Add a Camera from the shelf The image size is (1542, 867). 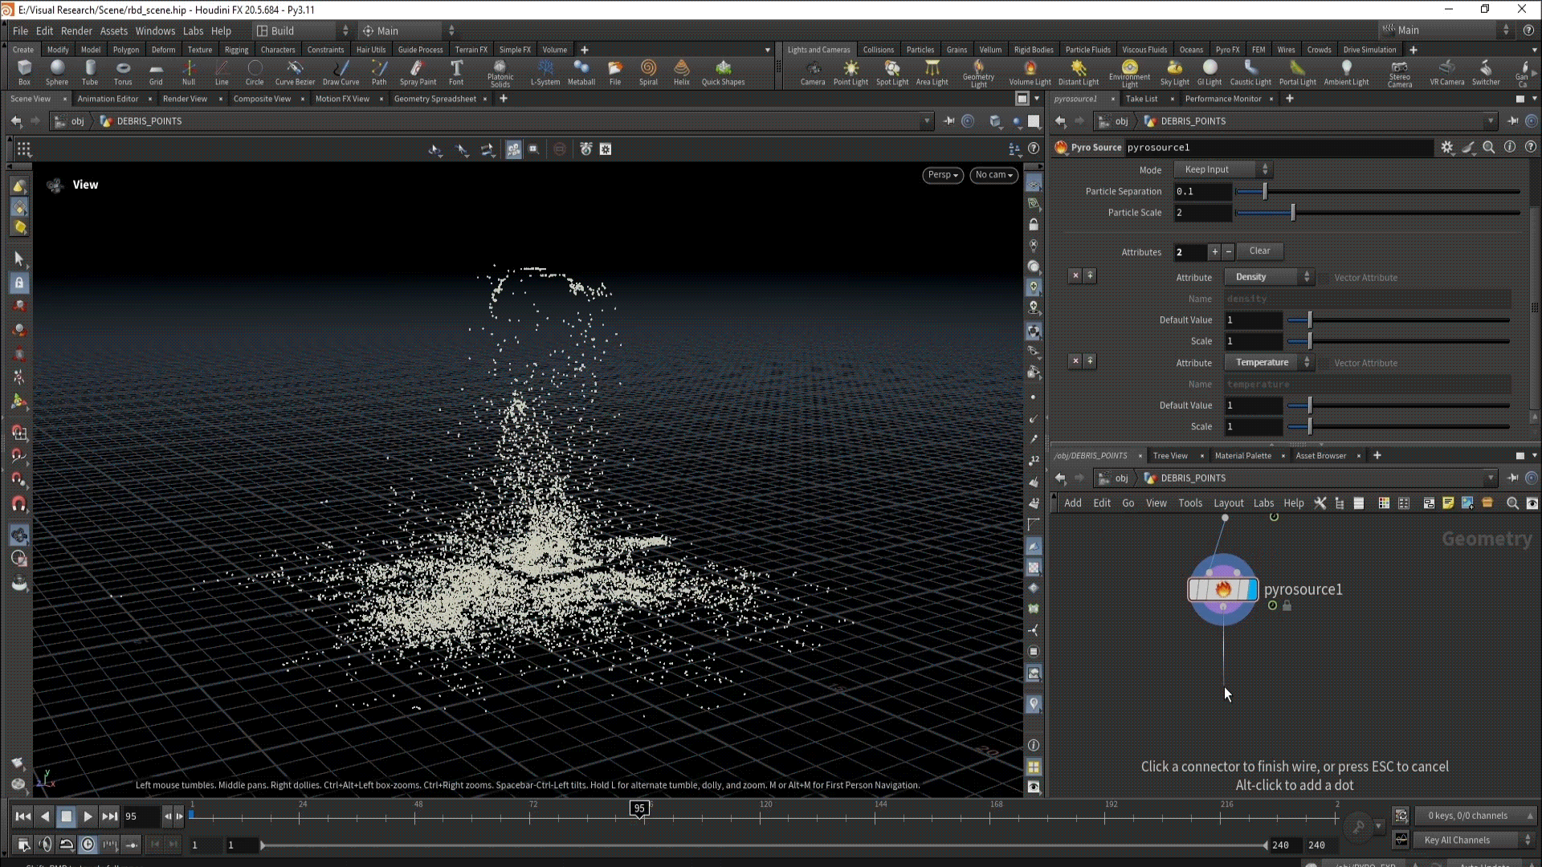point(812,71)
